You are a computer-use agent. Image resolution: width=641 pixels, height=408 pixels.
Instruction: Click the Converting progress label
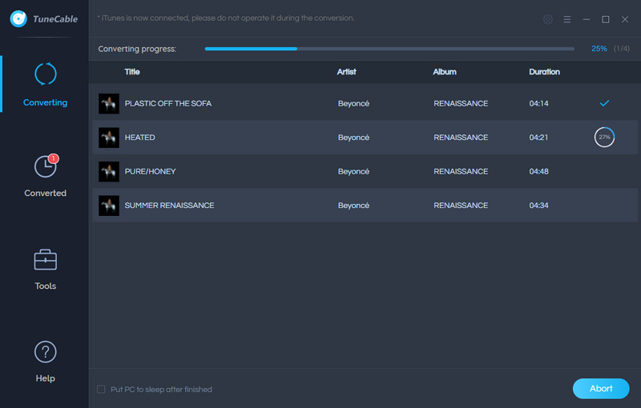point(137,49)
